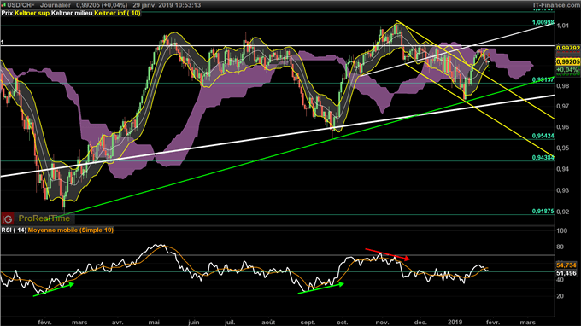The image size is (581, 326).
Task: Click the 0,94384 level label
Action: 543,158
